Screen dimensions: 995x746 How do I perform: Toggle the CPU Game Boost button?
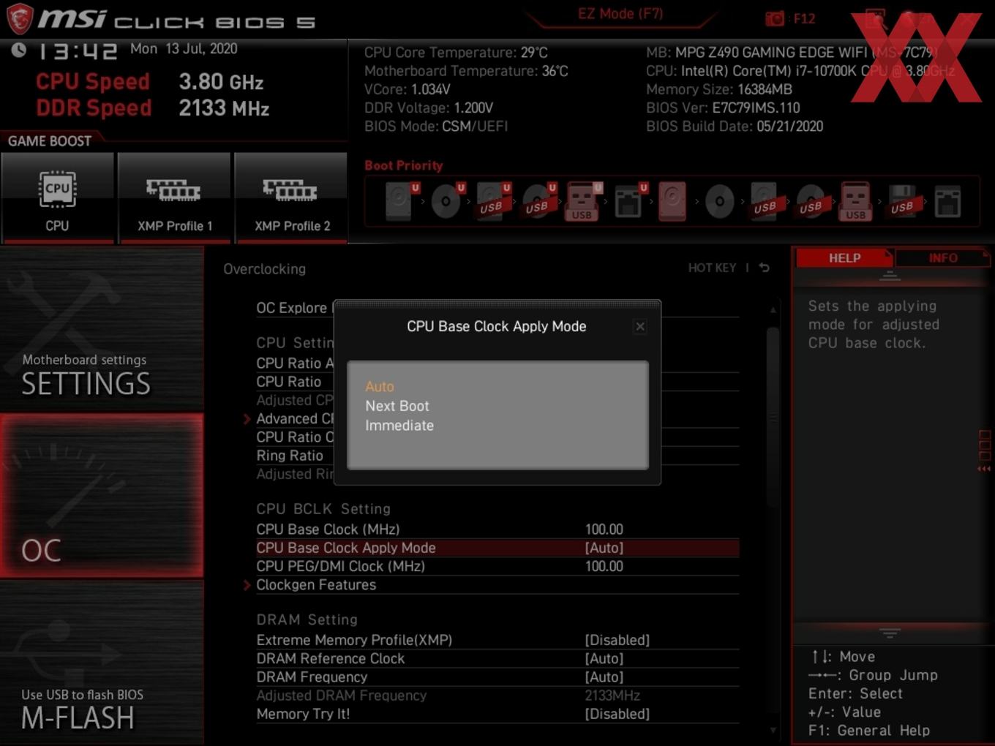click(x=57, y=197)
